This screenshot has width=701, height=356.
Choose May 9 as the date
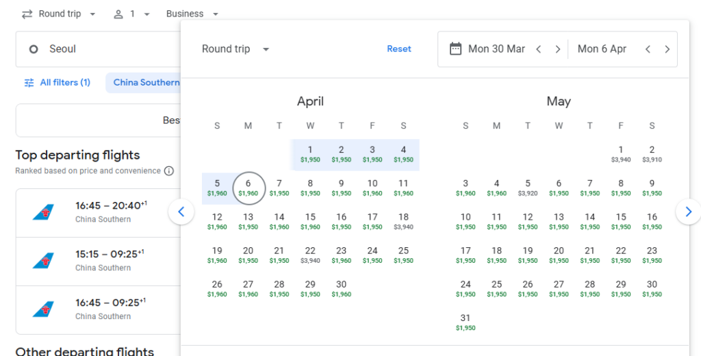pos(652,188)
